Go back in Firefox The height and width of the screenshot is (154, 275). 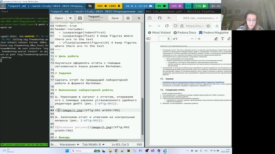tap(150, 26)
